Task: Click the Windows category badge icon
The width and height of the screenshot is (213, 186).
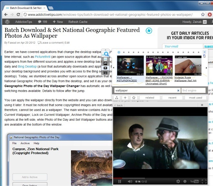Action: coord(149,31)
